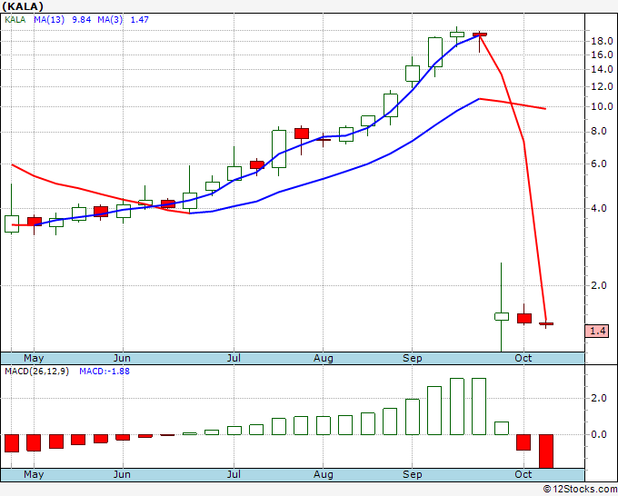Click Jun on the MACD chart axis
This screenshot has width=618, height=496.
click(x=122, y=475)
